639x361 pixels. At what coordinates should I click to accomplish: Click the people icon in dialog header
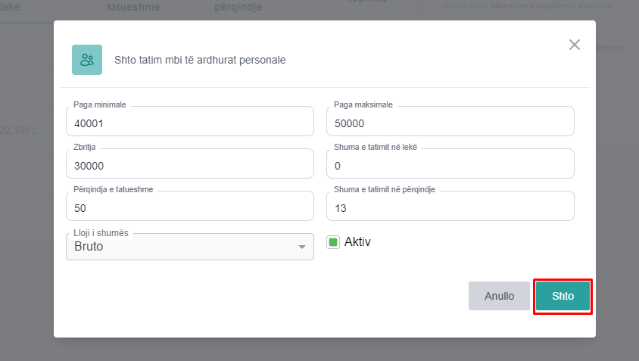(87, 60)
